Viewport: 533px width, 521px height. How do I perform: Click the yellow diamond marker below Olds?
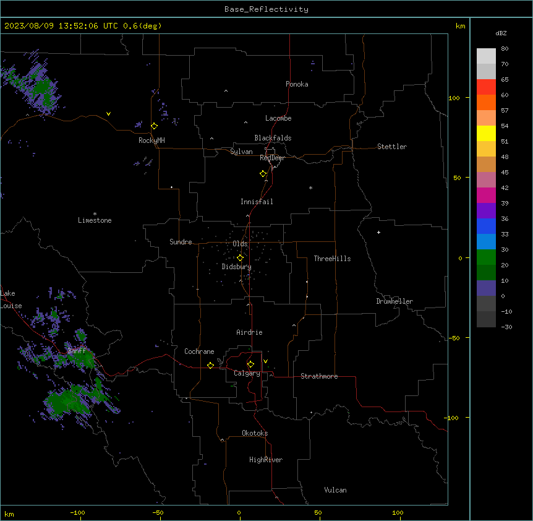pyautogui.click(x=240, y=258)
